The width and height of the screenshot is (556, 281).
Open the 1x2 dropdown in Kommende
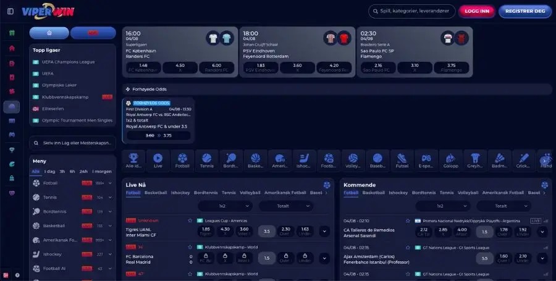(x=443, y=206)
